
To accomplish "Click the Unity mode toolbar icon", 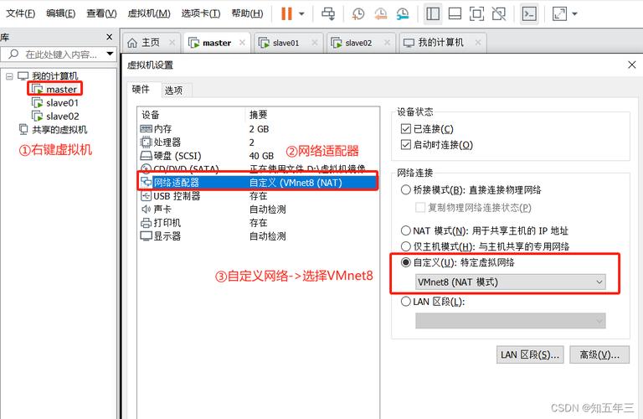I will coord(499,13).
